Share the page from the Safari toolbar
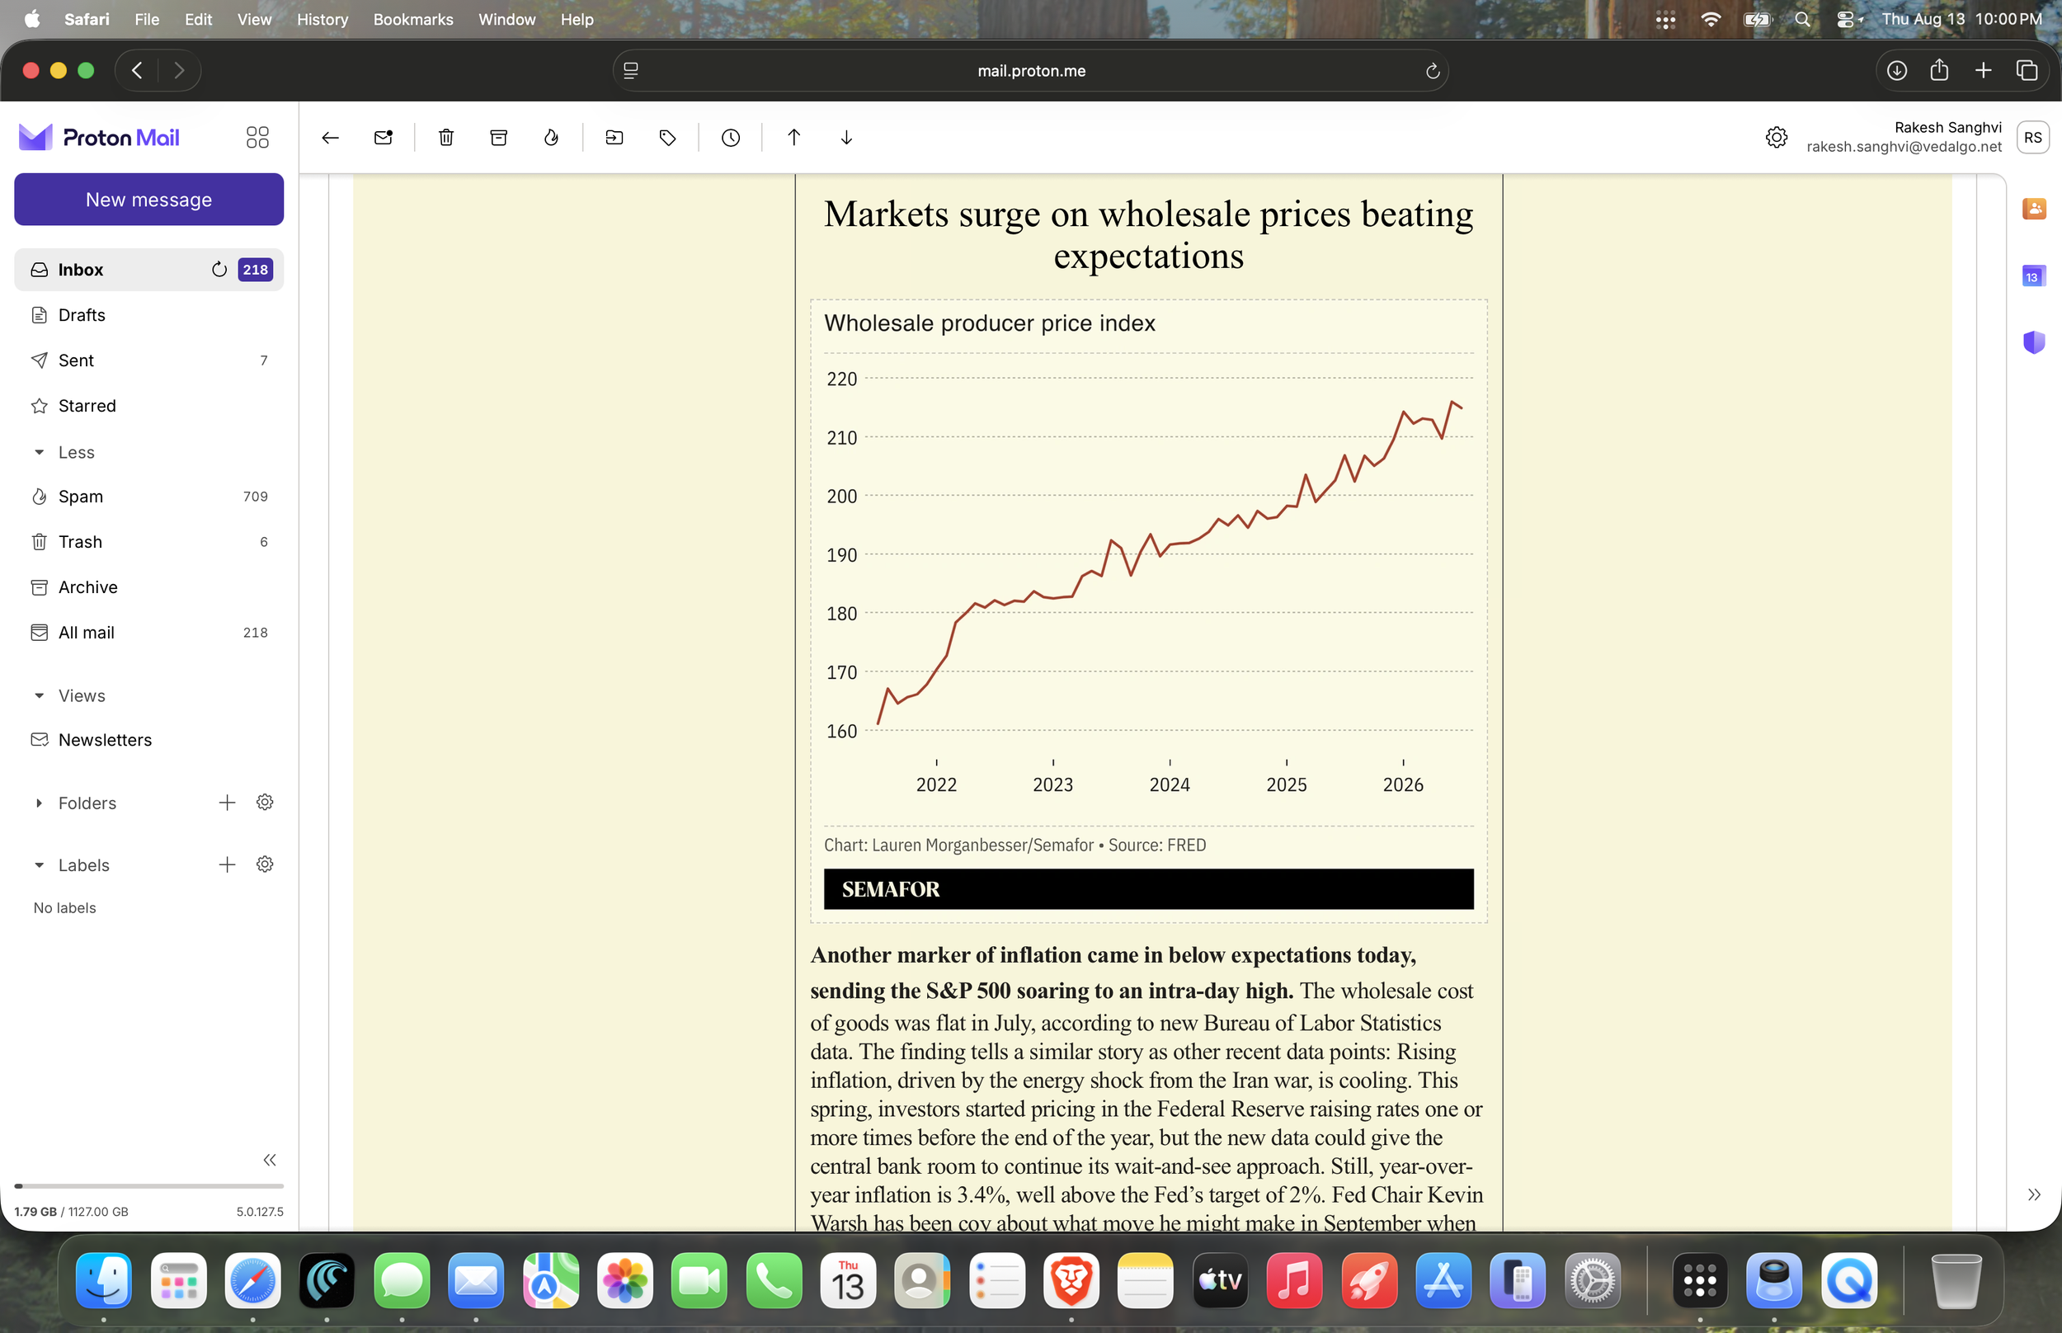 pos(1939,71)
